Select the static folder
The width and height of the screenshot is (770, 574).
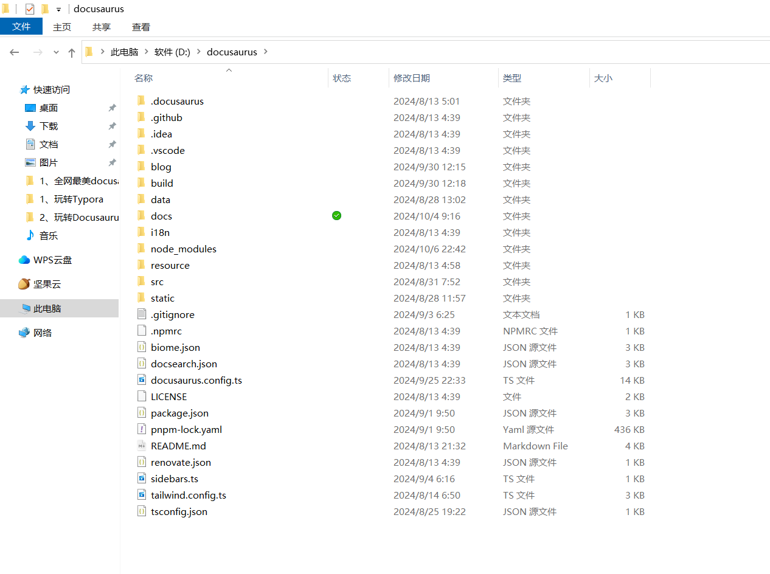tap(162, 298)
